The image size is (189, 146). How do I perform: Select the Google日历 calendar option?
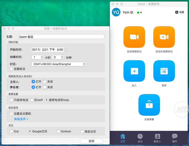[x=30, y=131]
